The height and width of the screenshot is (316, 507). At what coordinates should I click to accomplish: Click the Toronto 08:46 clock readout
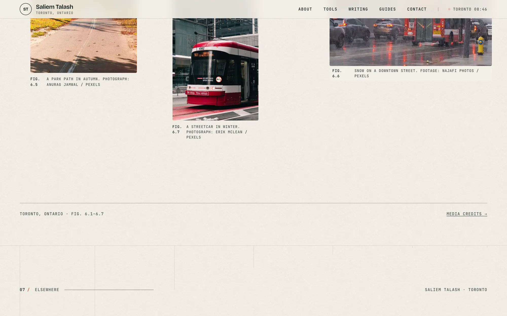470,9
